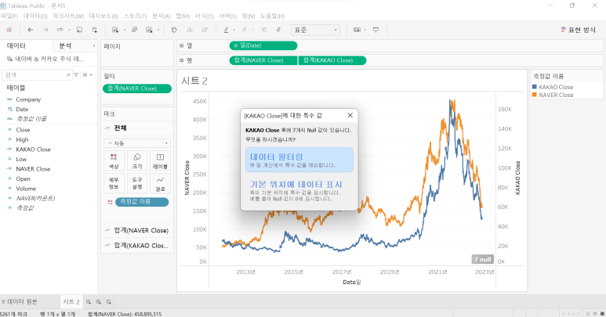The height and width of the screenshot is (317, 606).
Task: Click KAKAO Close blue legend swatch
Action: pos(535,87)
